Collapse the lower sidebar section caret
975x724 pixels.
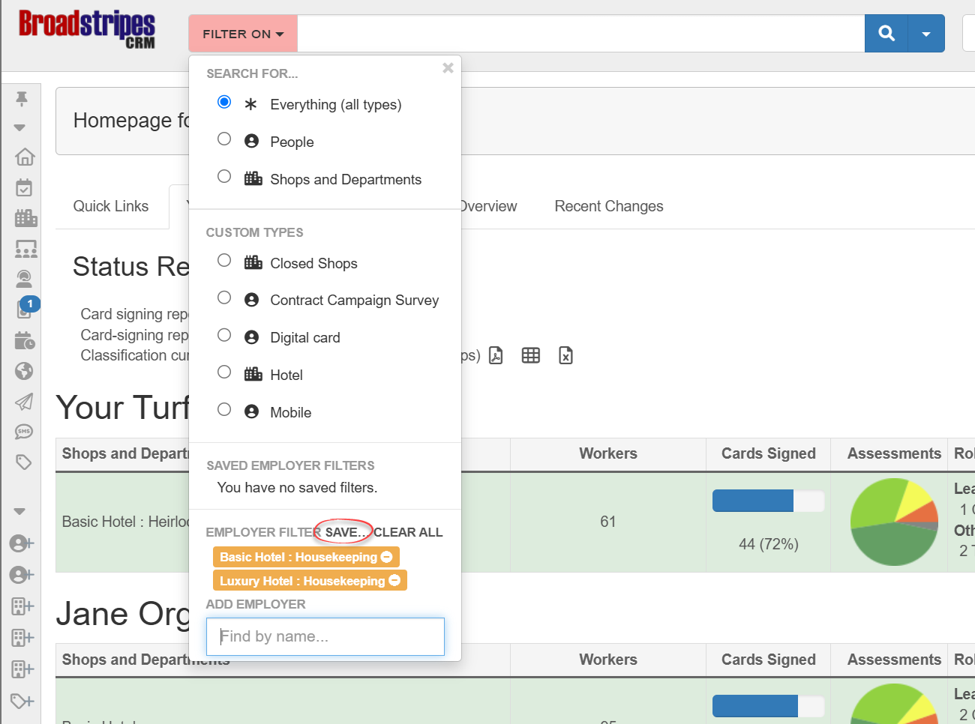tap(19, 511)
